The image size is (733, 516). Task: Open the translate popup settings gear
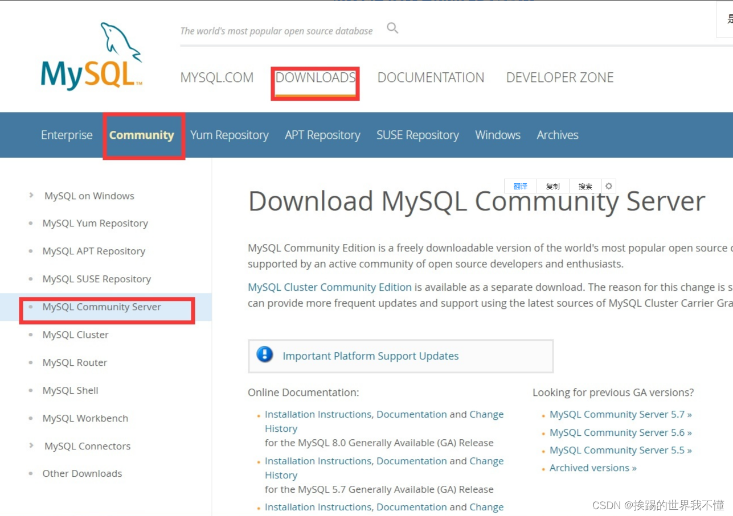point(609,186)
